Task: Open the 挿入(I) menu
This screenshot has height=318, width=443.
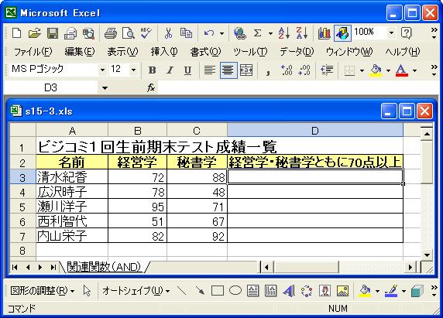Action: coord(164,52)
